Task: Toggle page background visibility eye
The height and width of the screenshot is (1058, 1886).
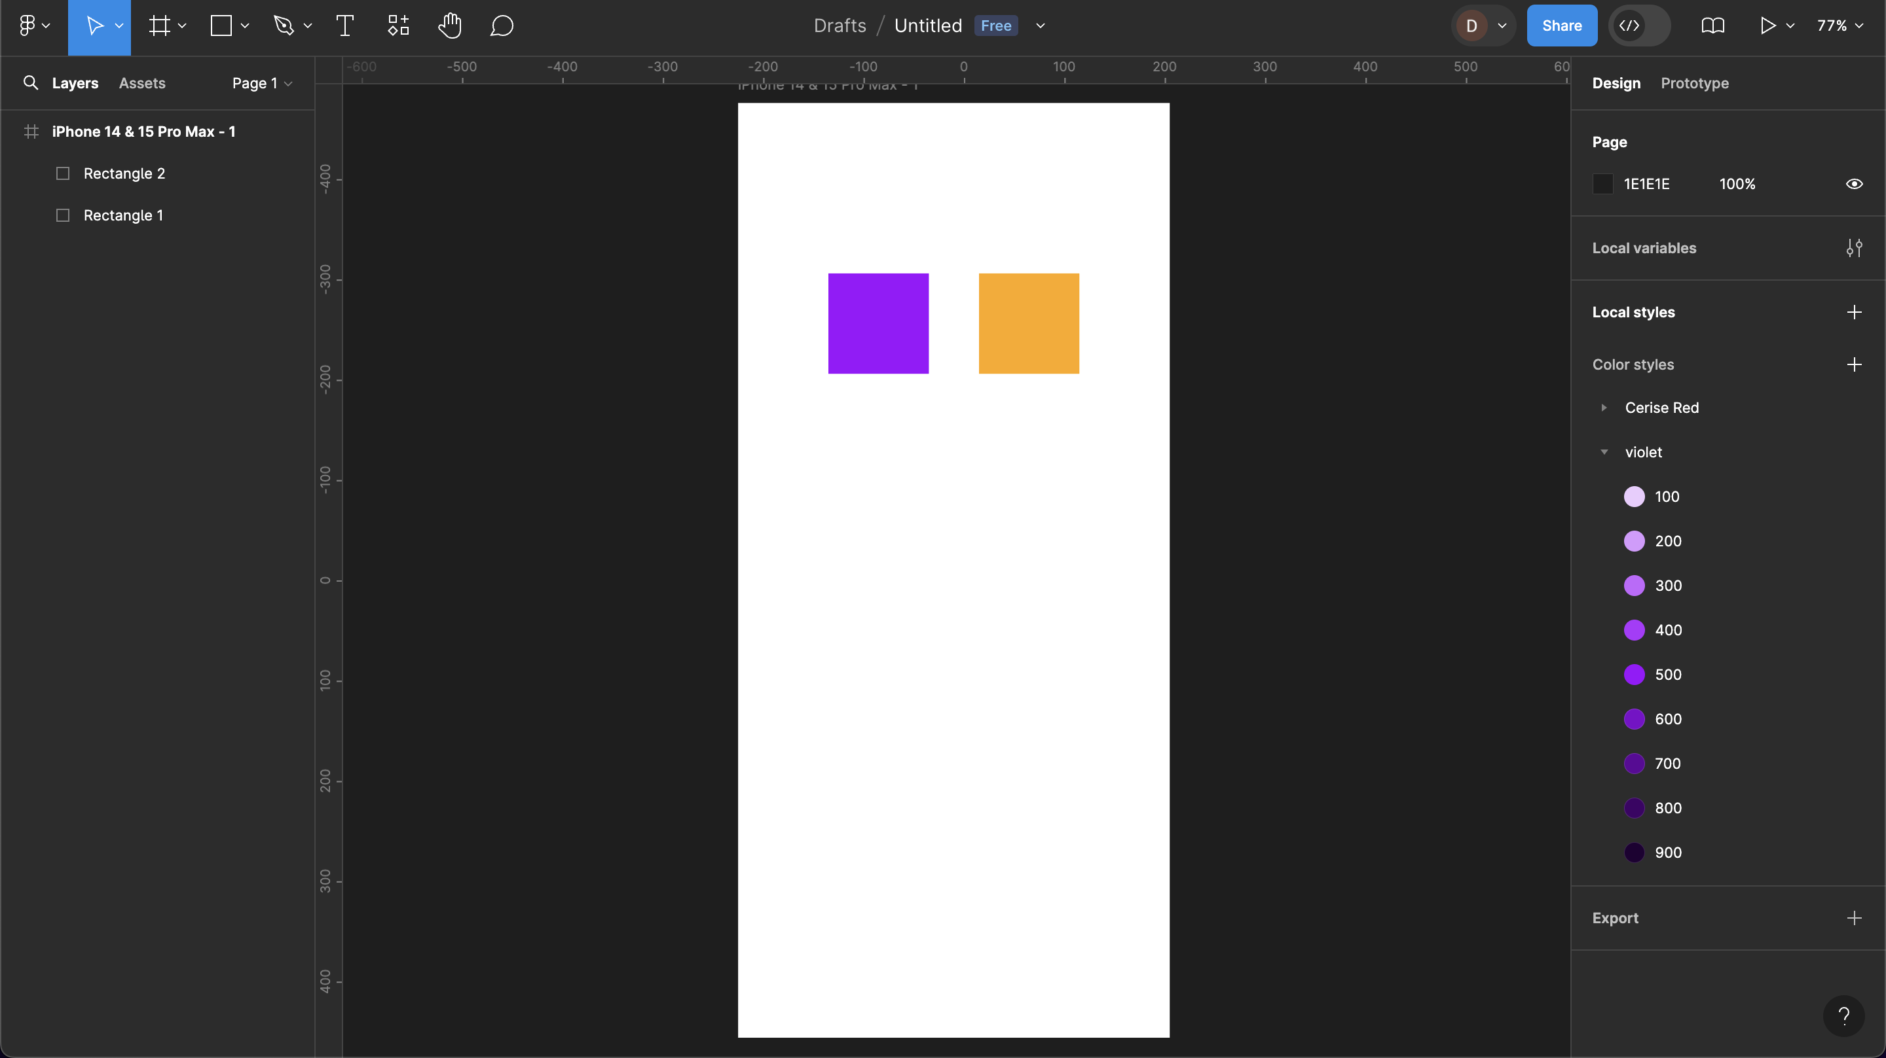Action: [x=1854, y=185]
